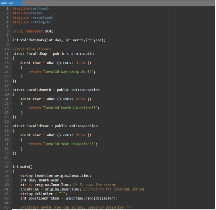The width and height of the screenshot is (216, 210).
Task: Click "using namespace std;" line
Action: (33, 31)
